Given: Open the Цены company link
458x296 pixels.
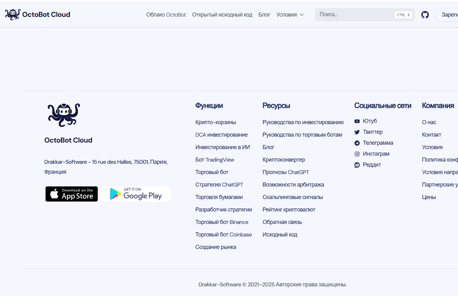Looking at the screenshot, I should tap(429, 197).
